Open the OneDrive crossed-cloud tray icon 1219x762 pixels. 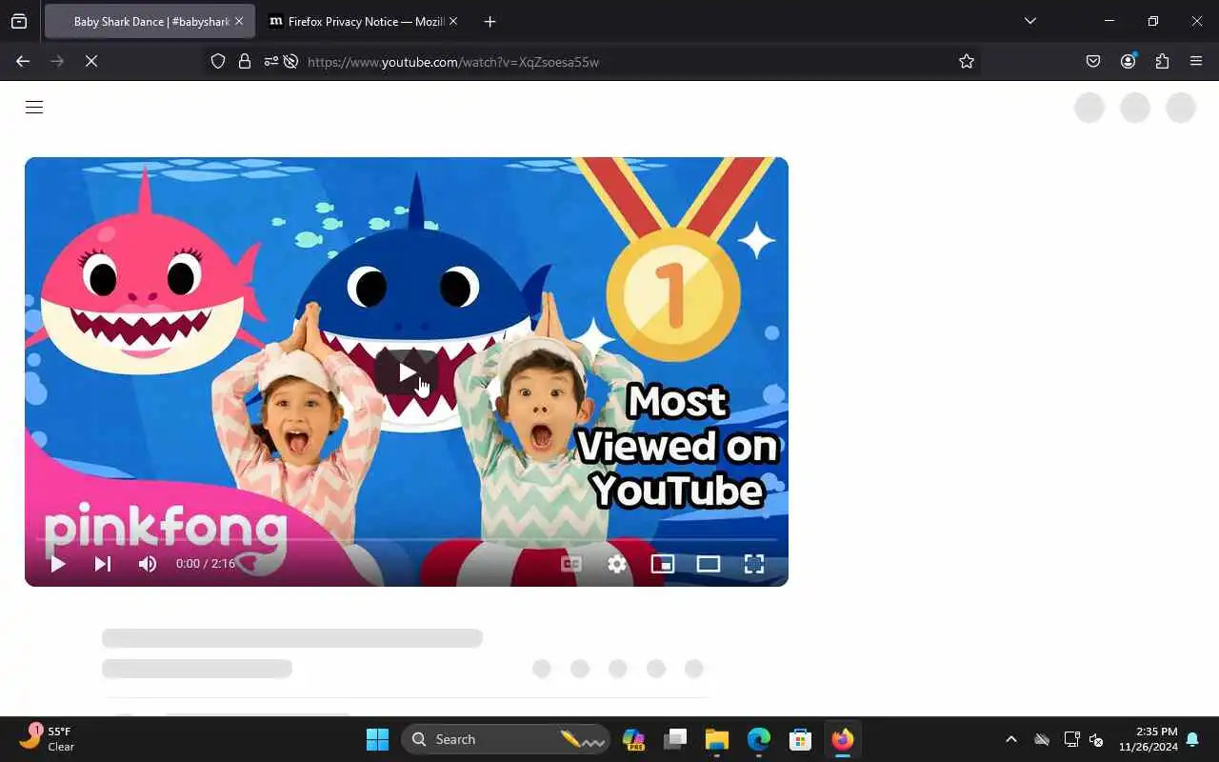[1042, 739]
